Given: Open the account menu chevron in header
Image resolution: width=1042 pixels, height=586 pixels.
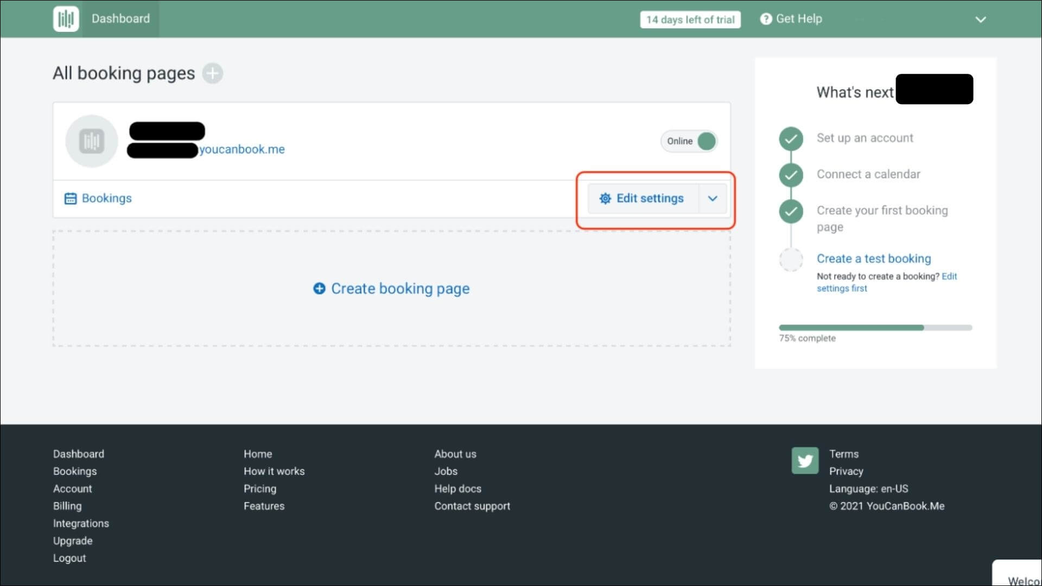Looking at the screenshot, I should coord(980,20).
